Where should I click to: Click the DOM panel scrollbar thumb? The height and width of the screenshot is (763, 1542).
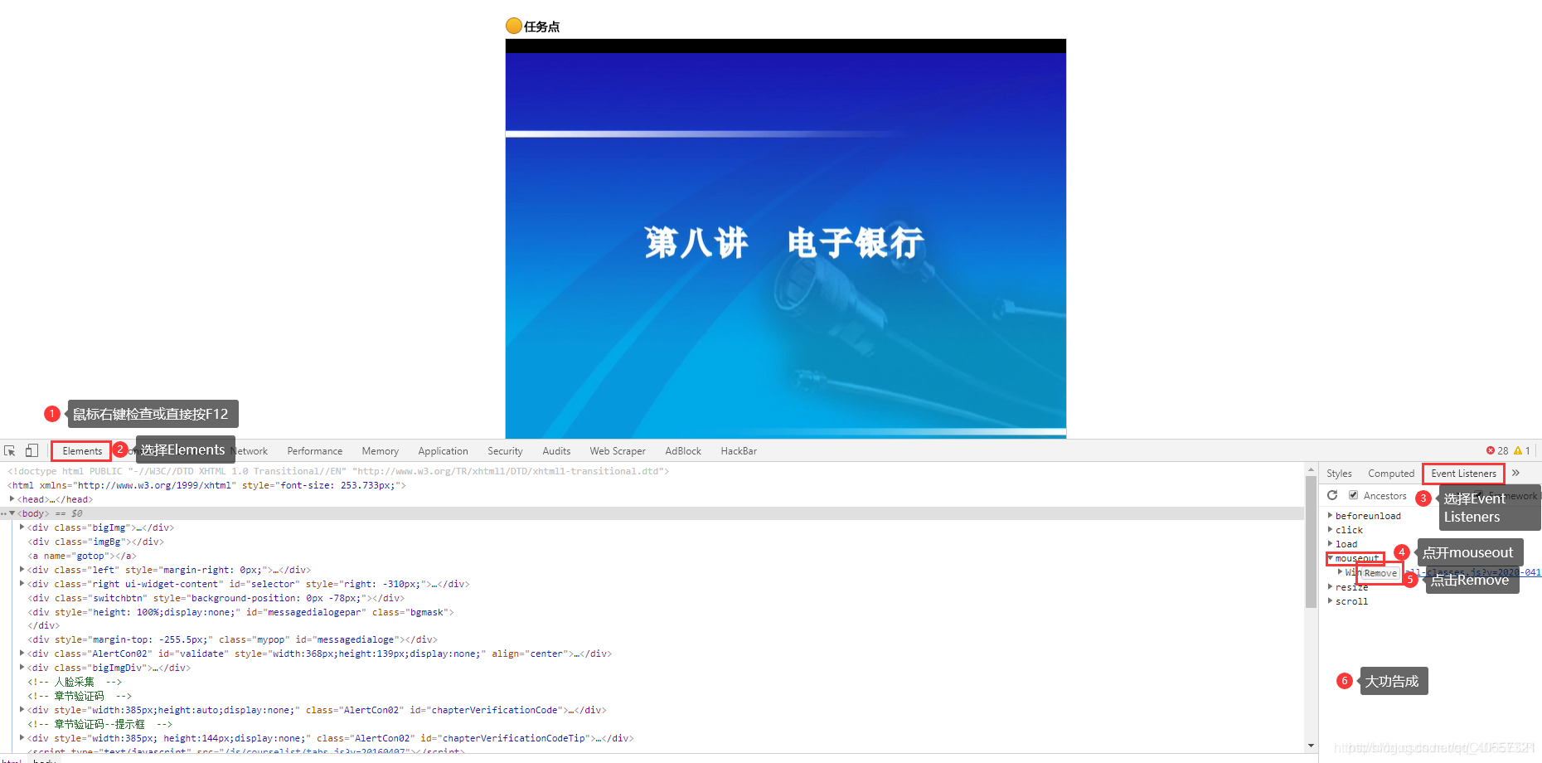pyautogui.click(x=1311, y=541)
